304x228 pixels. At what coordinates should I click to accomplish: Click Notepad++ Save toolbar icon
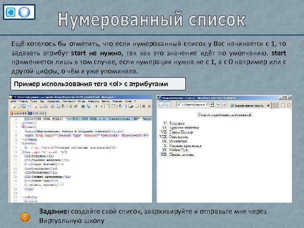click(24, 106)
